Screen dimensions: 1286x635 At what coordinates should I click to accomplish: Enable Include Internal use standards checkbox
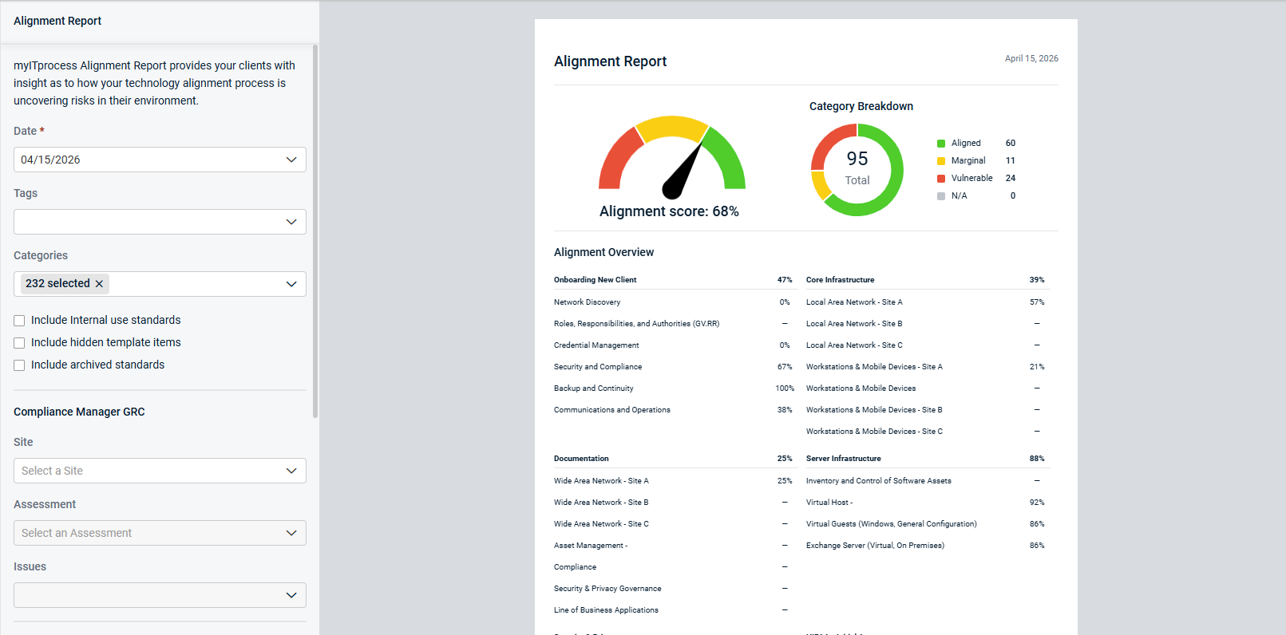(19, 321)
